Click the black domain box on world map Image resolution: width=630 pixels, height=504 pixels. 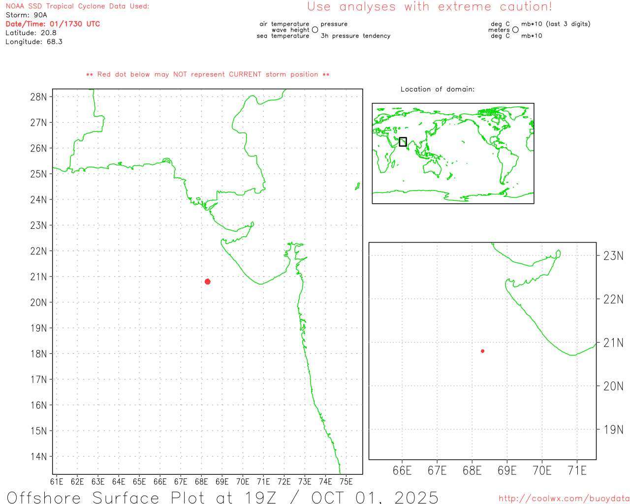(x=403, y=142)
